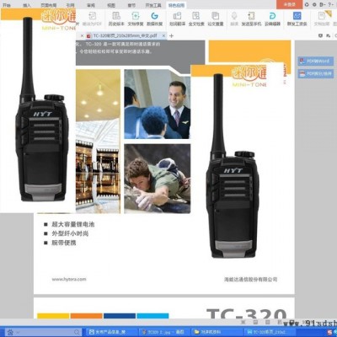
Task: Open the 视图 ribbon tab
Action: tap(111, 5)
